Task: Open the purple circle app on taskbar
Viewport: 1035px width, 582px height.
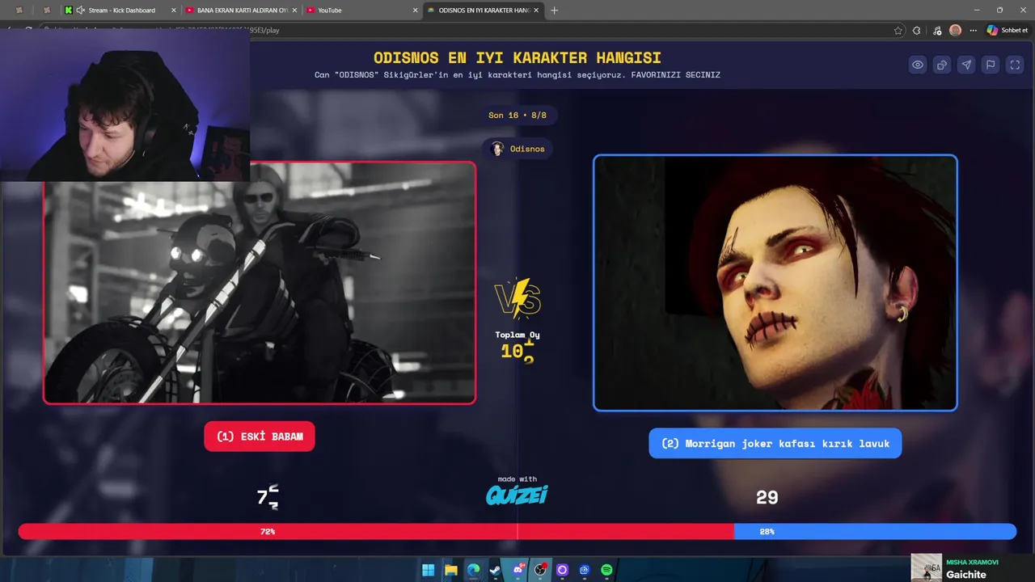Action: (x=563, y=570)
